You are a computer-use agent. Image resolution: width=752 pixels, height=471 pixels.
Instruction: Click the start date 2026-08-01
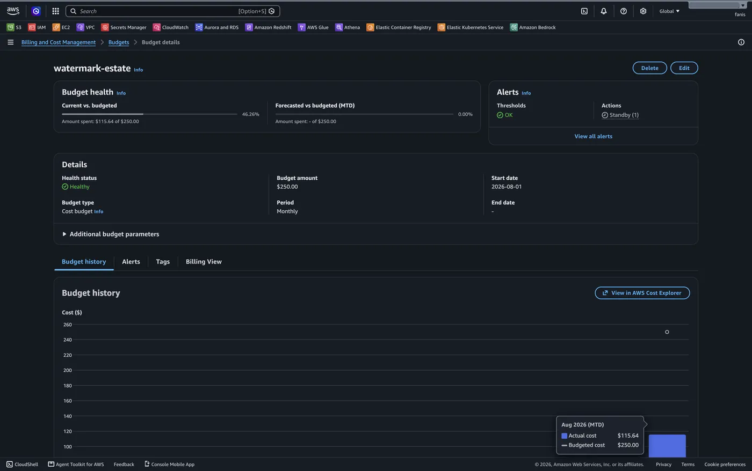(x=507, y=187)
